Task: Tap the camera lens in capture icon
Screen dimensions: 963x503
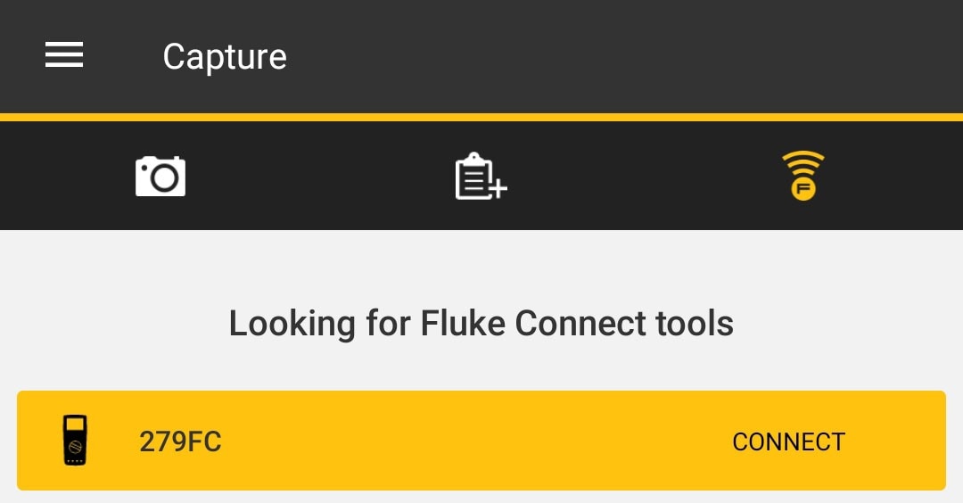Action: (165, 178)
